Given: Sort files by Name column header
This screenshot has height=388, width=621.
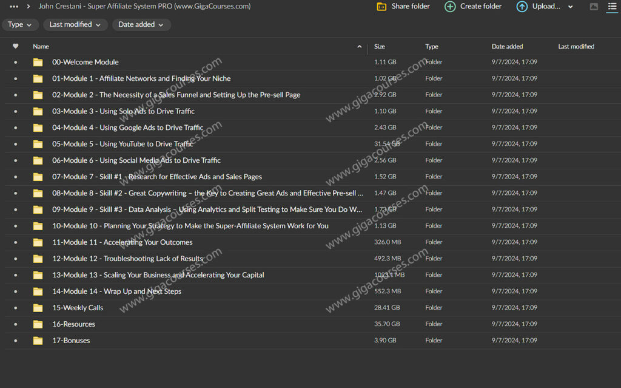Looking at the screenshot, I should coord(41,46).
